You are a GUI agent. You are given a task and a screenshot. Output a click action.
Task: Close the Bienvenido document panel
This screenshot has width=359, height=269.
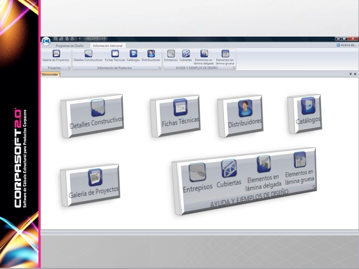tap(355, 74)
